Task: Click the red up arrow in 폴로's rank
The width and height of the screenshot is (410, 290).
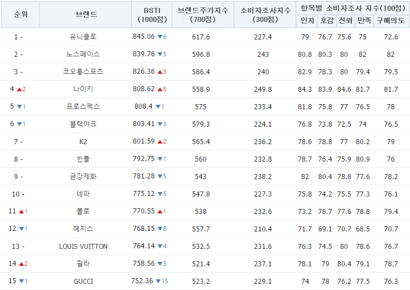Action: (22, 212)
